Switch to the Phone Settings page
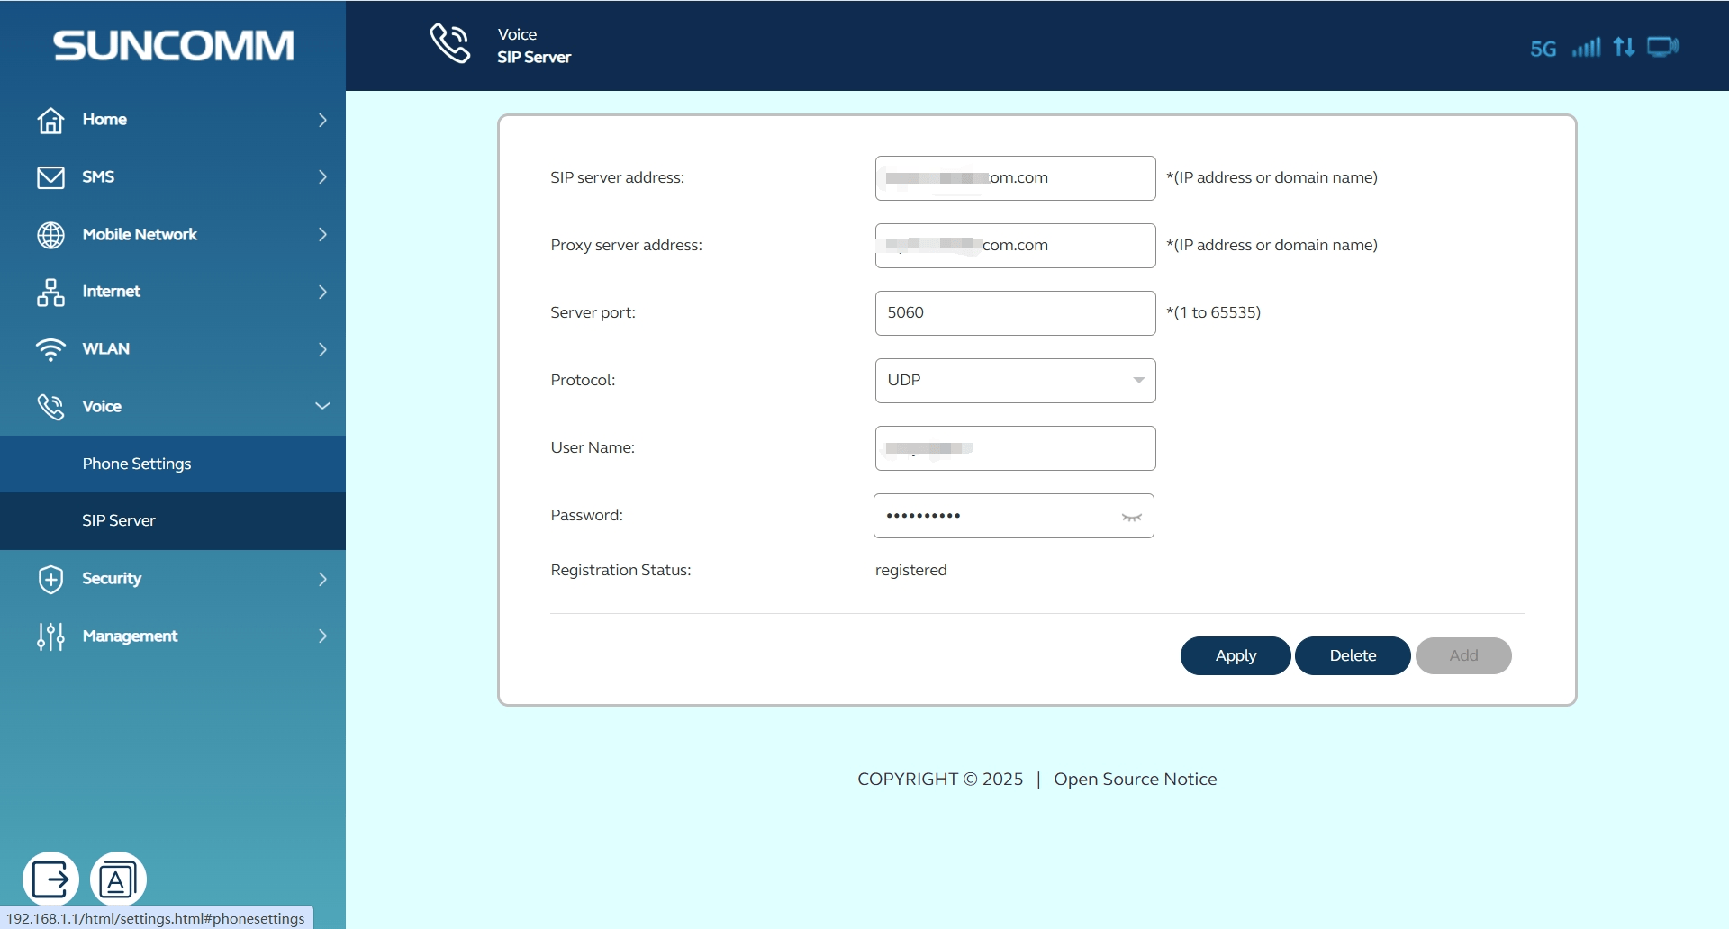 click(136, 464)
